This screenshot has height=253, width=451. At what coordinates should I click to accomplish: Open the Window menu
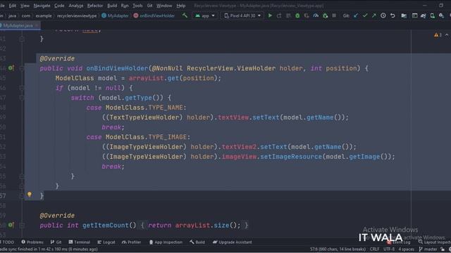pos(164,6)
